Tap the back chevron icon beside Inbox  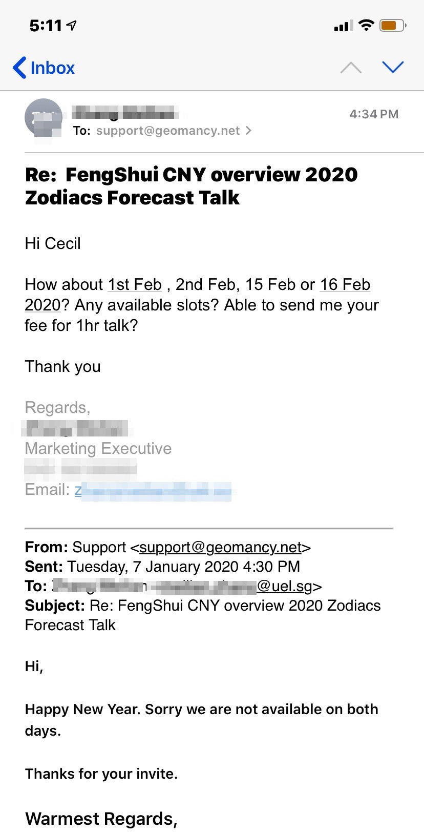coord(19,68)
